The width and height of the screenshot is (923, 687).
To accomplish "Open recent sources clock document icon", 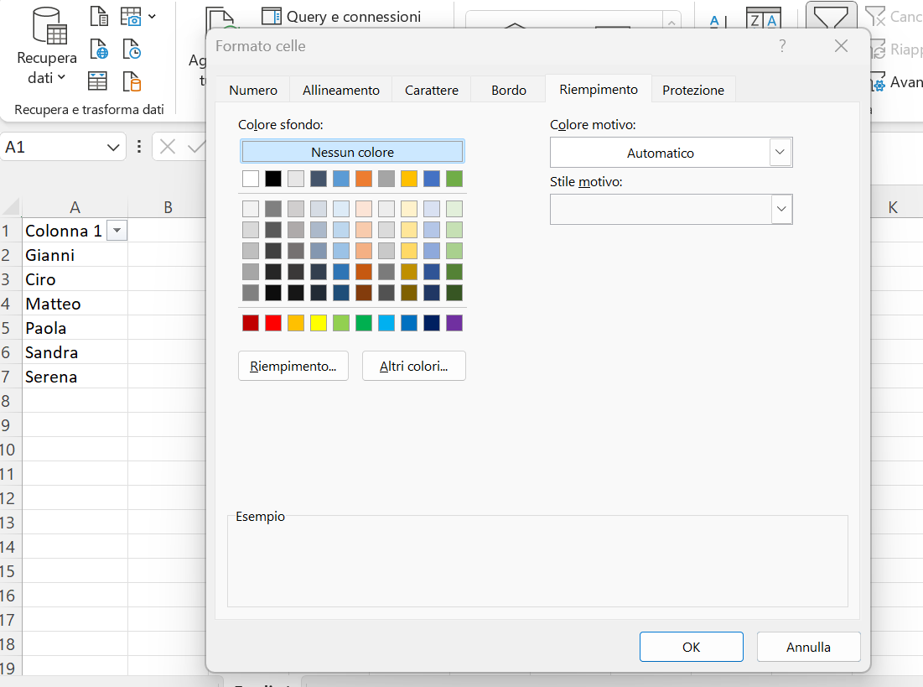I will pos(132,49).
